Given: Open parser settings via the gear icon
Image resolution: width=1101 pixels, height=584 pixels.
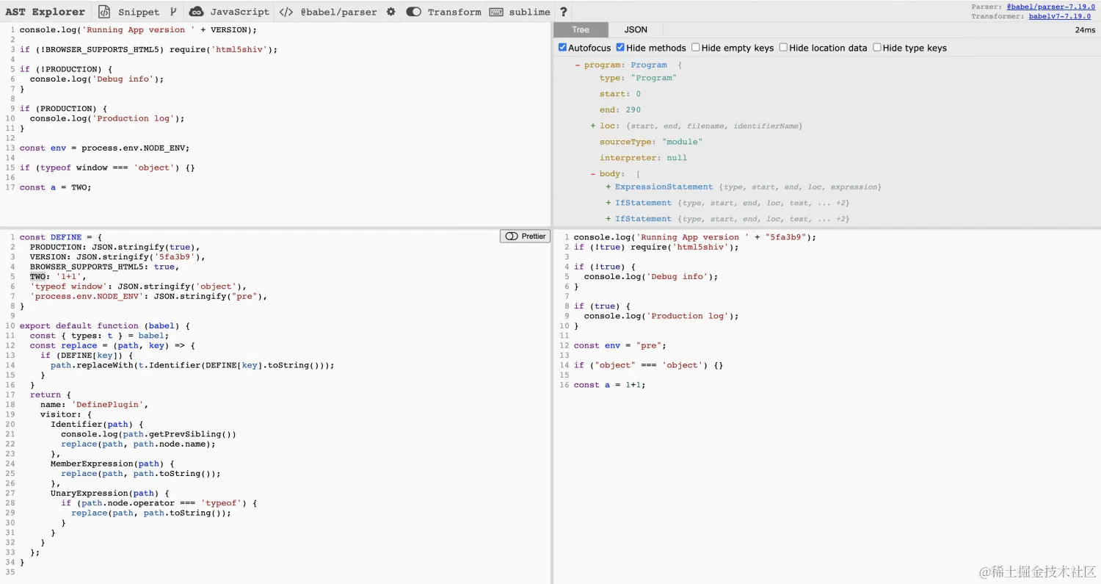Looking at the screenshot, I should pos(390,12).
